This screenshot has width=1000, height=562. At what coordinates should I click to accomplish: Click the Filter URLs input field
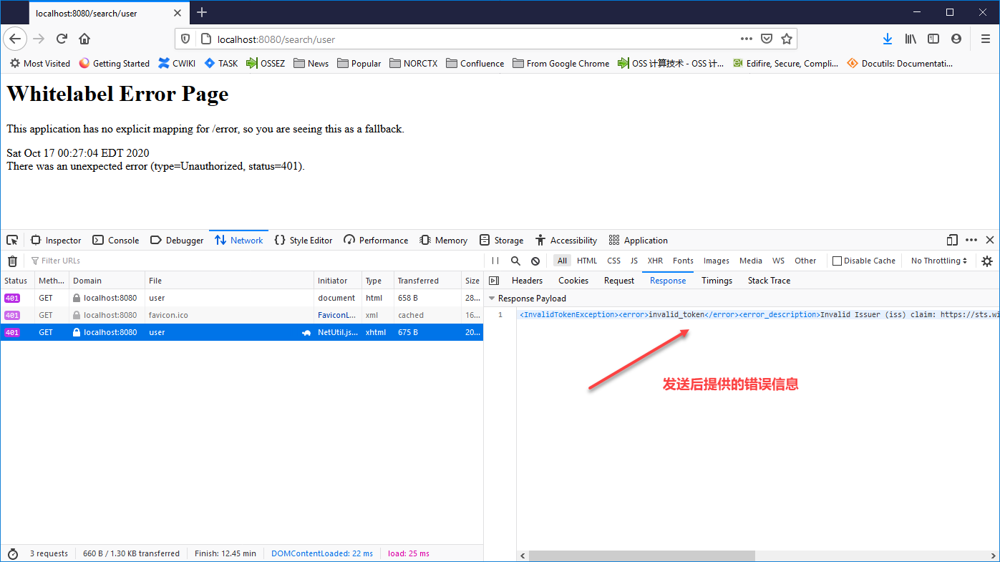(254, 261)
